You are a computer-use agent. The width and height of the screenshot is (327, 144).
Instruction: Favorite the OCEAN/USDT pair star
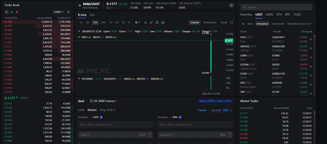click(311, 66)
